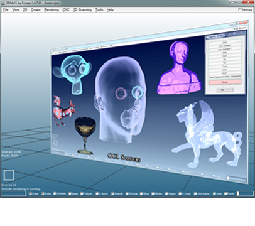Enable the 3DAxis checkbox
The width and height of the screenshot is (255, 226).
click(127, 194)
